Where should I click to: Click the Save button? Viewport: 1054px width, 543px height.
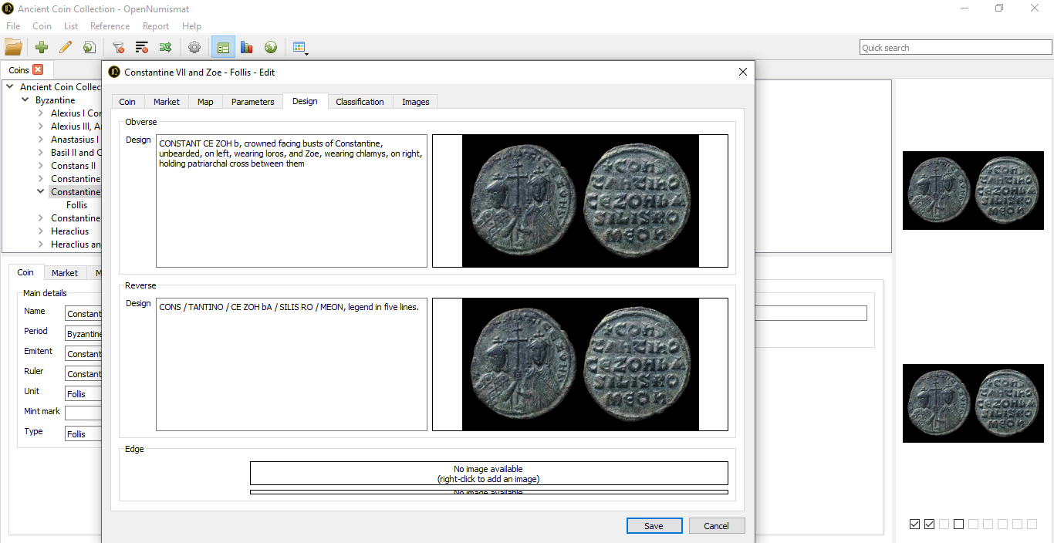pyautogui.click(x=654, y=526)
